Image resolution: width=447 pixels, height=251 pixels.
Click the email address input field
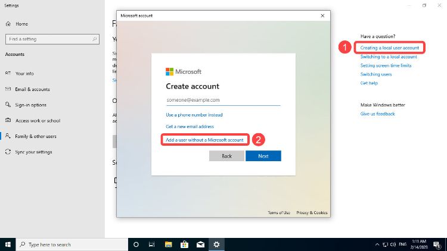click(223, 101)
